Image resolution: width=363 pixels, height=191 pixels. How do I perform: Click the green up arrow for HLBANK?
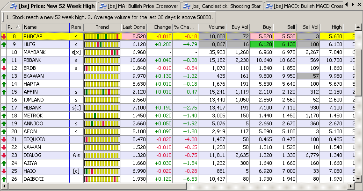pos(4,108)
